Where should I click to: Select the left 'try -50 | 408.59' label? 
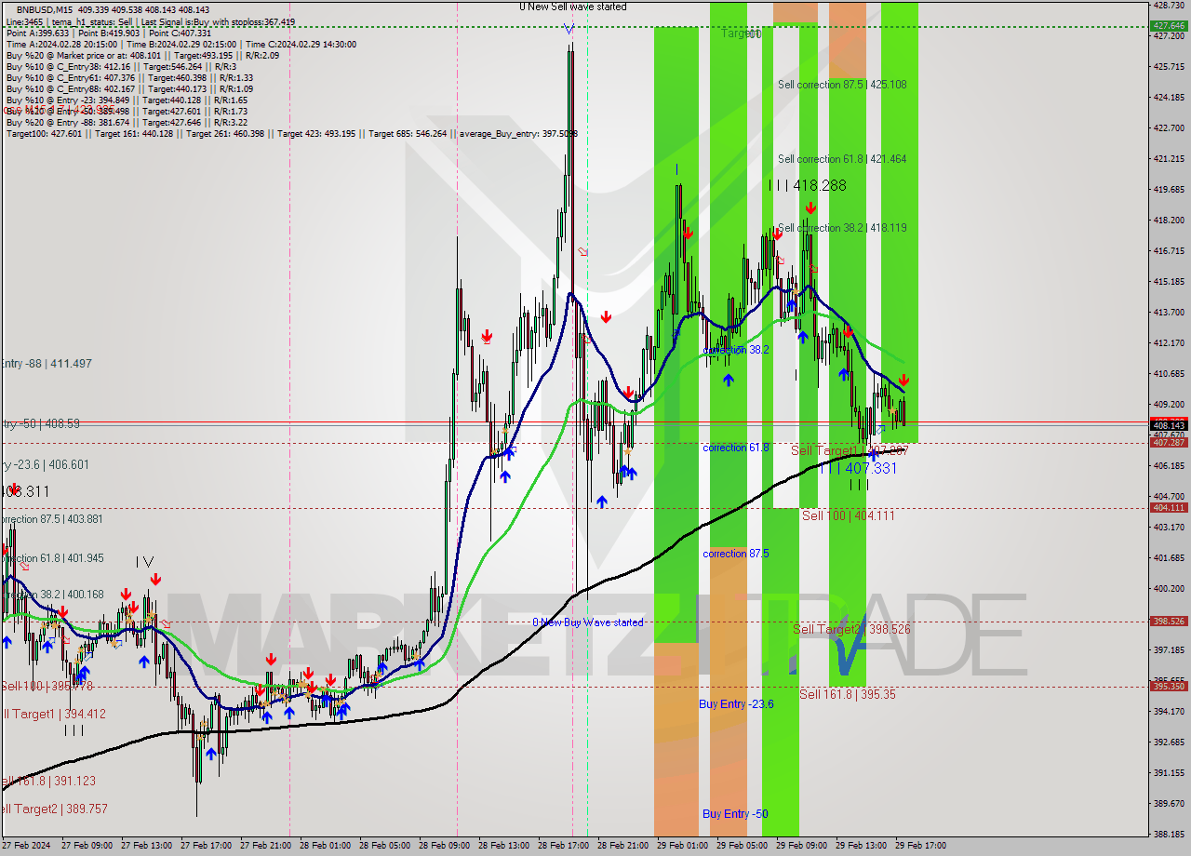click(x=40, y=423)
